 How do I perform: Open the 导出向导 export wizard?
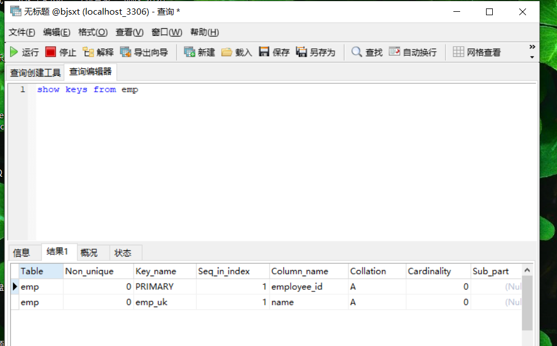click(144, 52)
